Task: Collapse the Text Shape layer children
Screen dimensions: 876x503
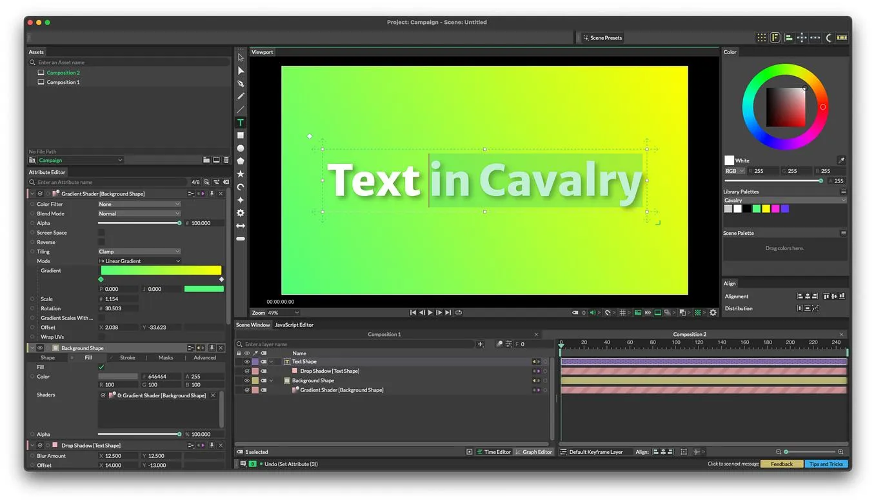Action: coord(271,362)
